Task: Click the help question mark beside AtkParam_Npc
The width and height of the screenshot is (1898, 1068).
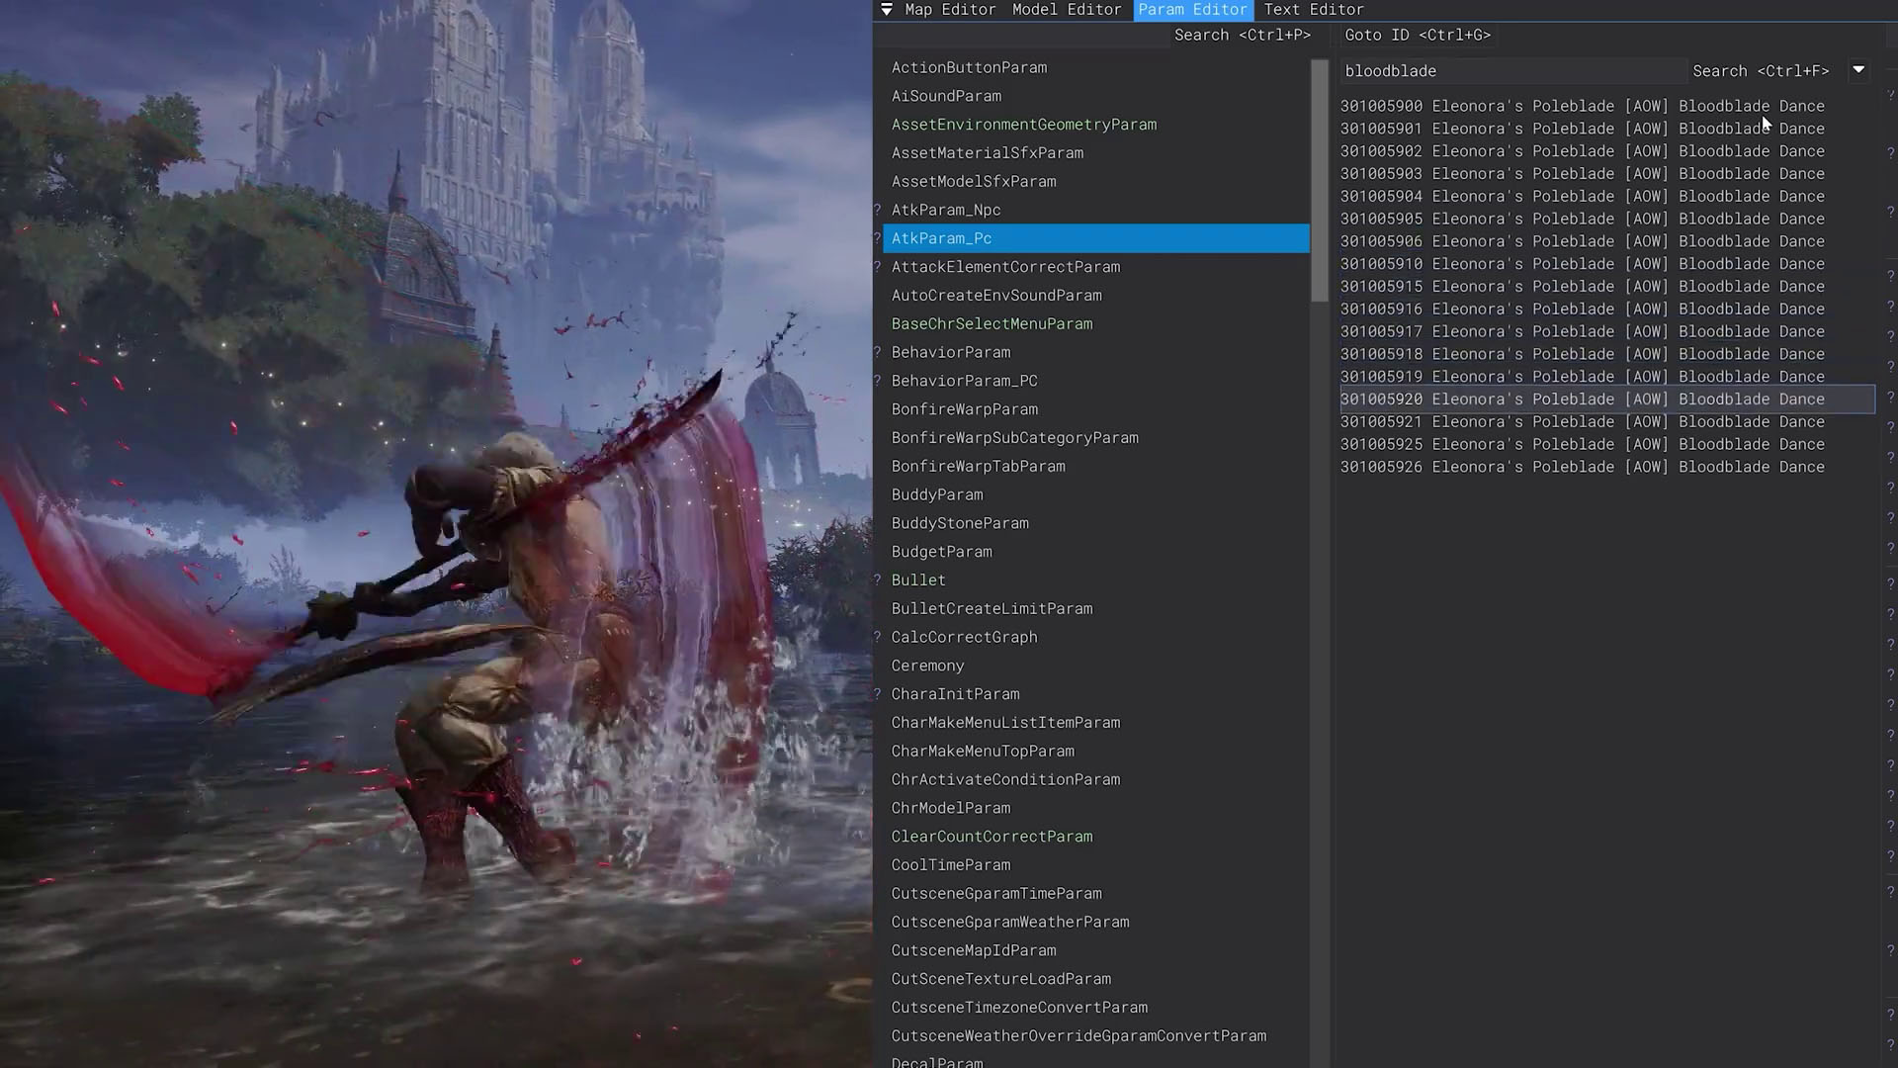Action: pyautogui.click(x=878, y=210)
